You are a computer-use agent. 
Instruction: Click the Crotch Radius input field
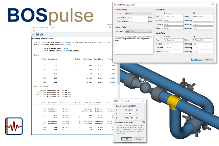coord(139,18)
